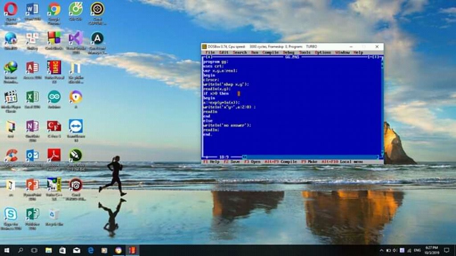
Task: Open the dark Autodesk 'A' shortcut
Action: [x=97, y=38]
